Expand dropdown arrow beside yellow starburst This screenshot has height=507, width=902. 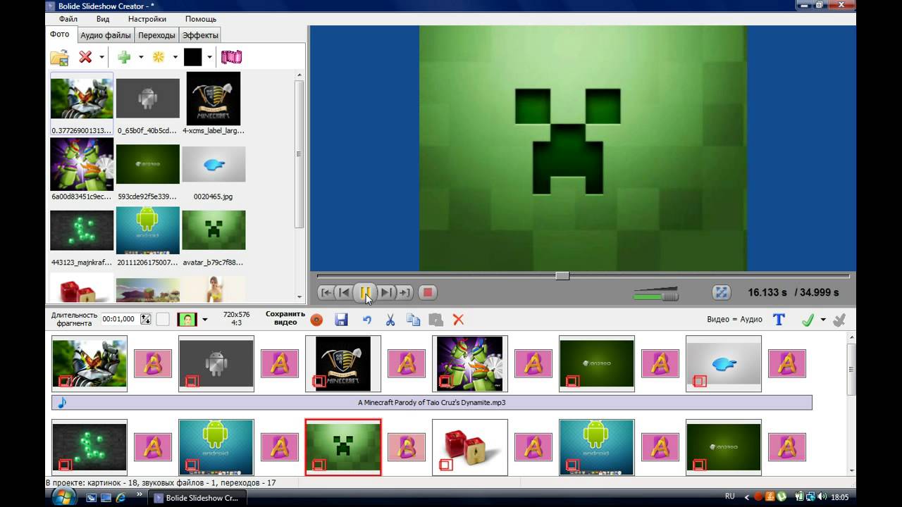175,57
